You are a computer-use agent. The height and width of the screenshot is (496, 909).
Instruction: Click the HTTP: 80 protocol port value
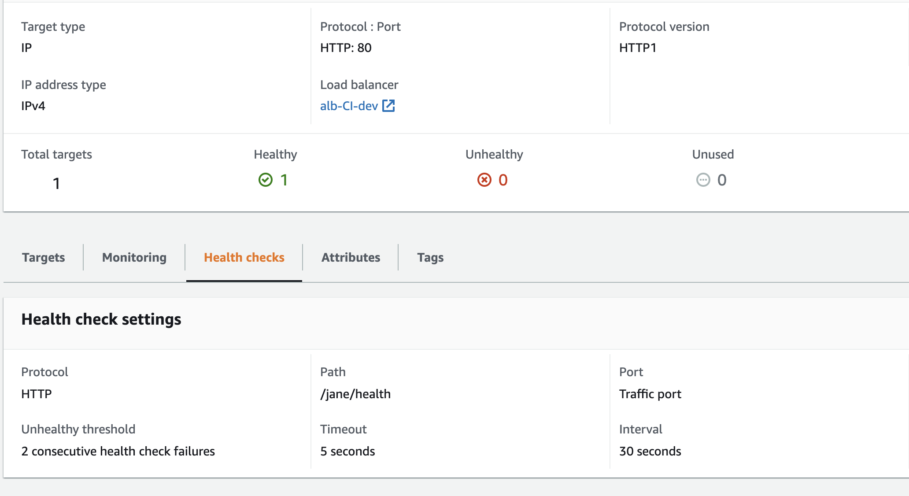[x=346, y=48]
